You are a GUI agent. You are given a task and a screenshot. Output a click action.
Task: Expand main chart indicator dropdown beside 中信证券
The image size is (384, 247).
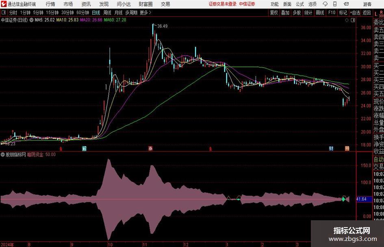(x=31, y=20)
